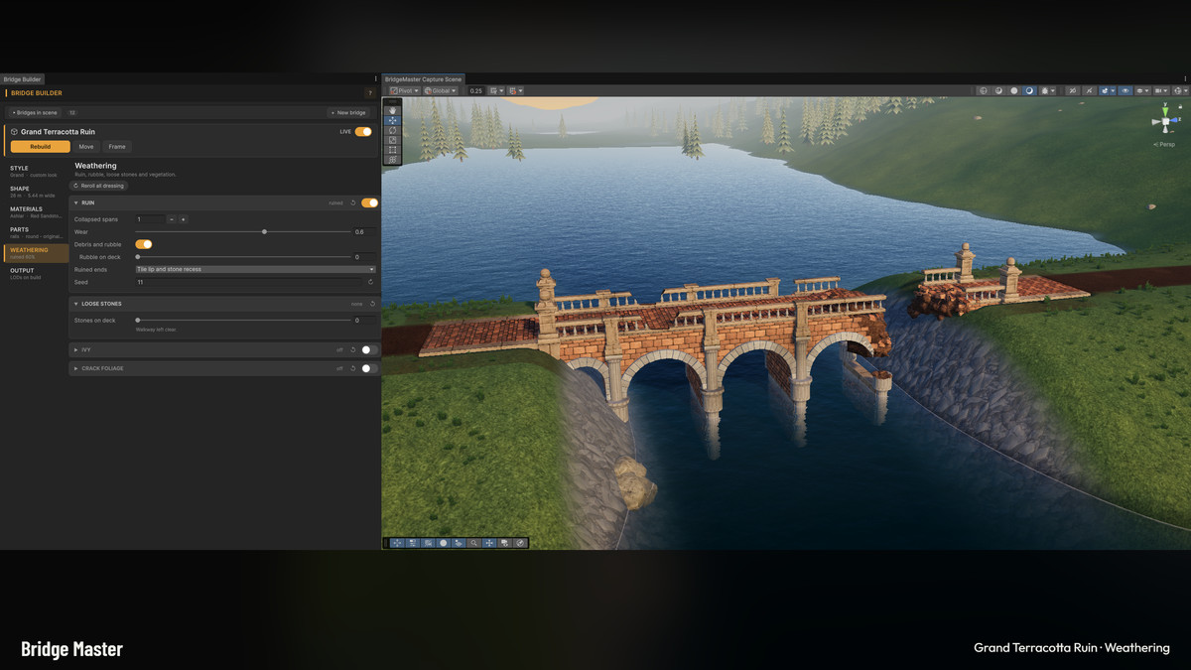
Task: Toggle 2D view mode in scene toolbar
Action: point(1072,90)
